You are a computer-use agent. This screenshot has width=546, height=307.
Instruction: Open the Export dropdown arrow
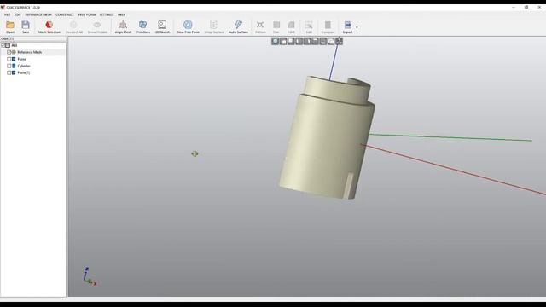[357, 26]
